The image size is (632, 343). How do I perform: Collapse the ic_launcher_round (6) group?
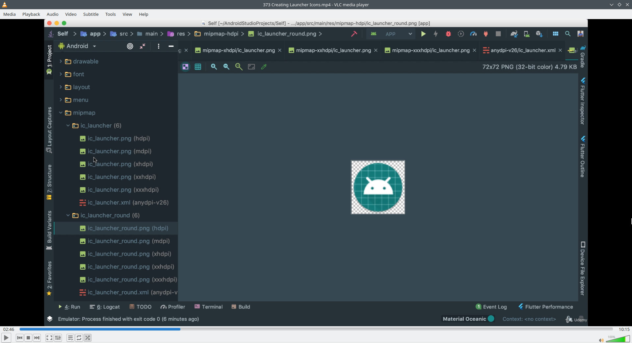click(68, 215)
